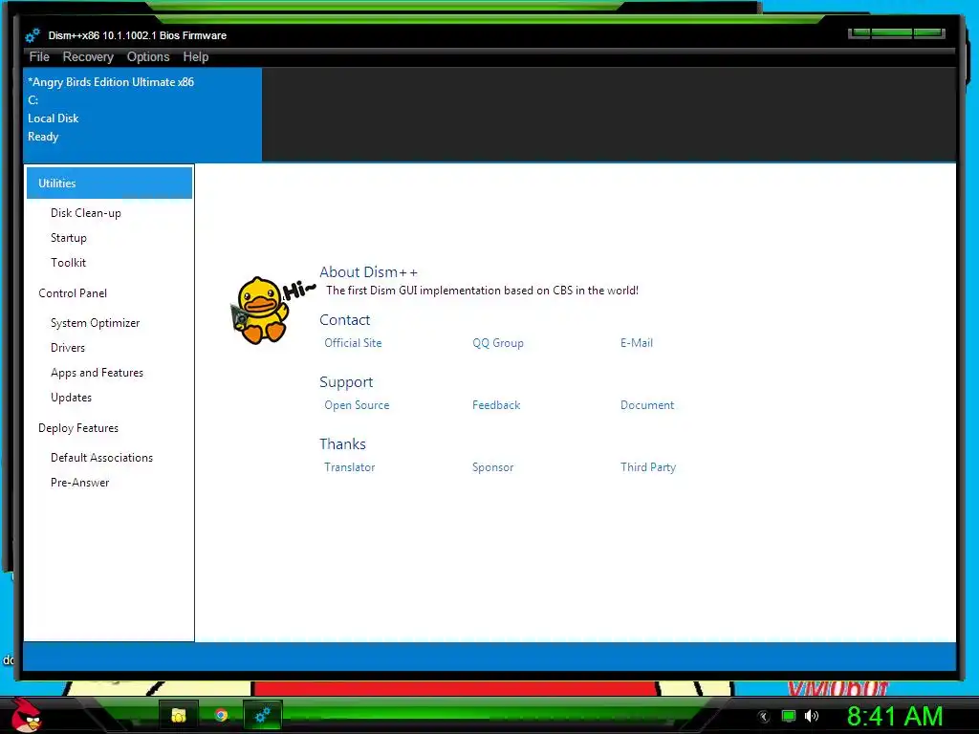Click the 'Ready' status text
979x734 pixels.
click(43, 137)
